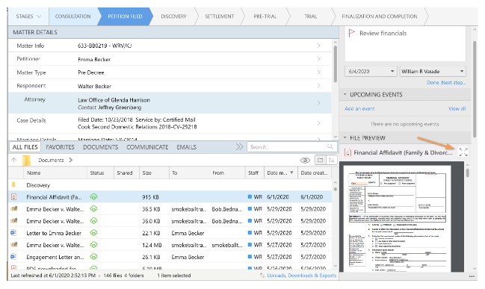Click the yellow Documents folder icon
The height and width of the screenshot is (289, 485).
pos(27,160)
